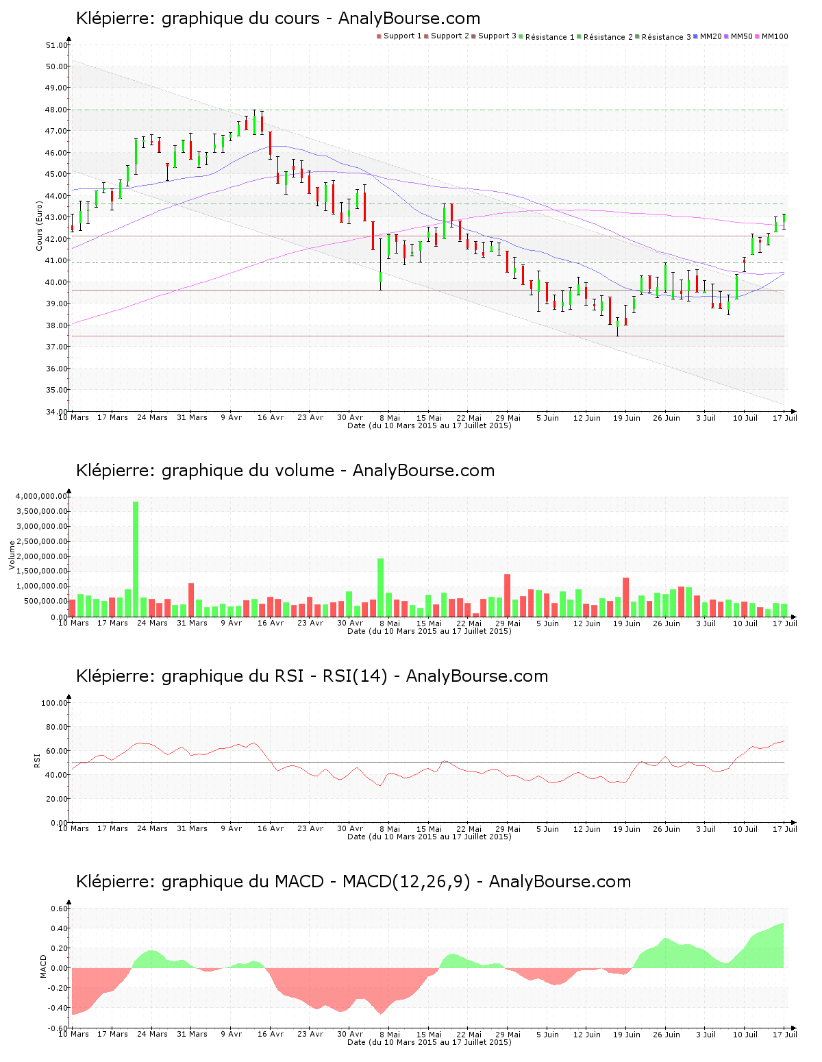The width and height of the screenshot is (822, 1062).
Task: Click the date range caption under price chart
Action: pyautogui.click(x=429, y=425)
